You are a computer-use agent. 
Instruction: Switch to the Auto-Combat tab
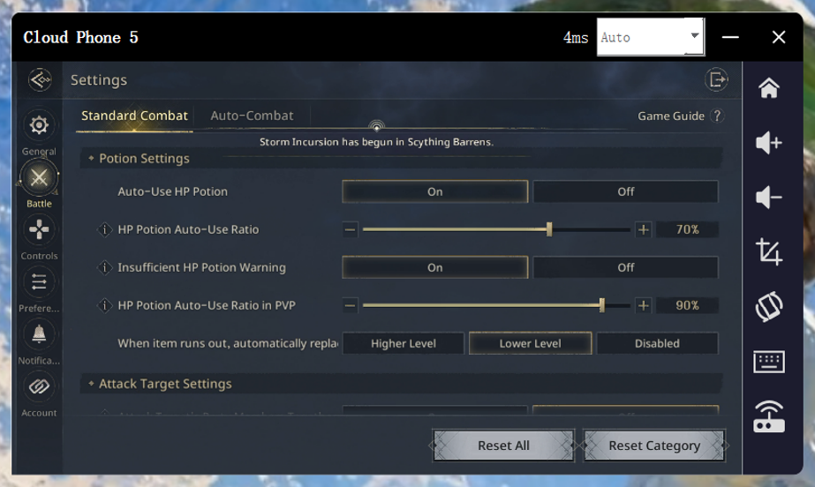[x=252, y=116]
